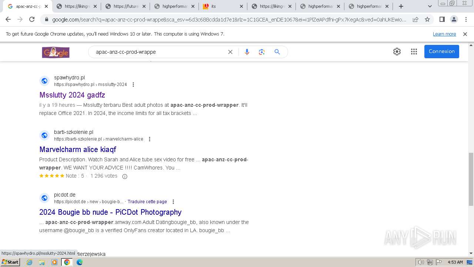Select the first apac-anz-cc Google tab
This screenshot has width=474, height=267.
click(x=28, y=6)
